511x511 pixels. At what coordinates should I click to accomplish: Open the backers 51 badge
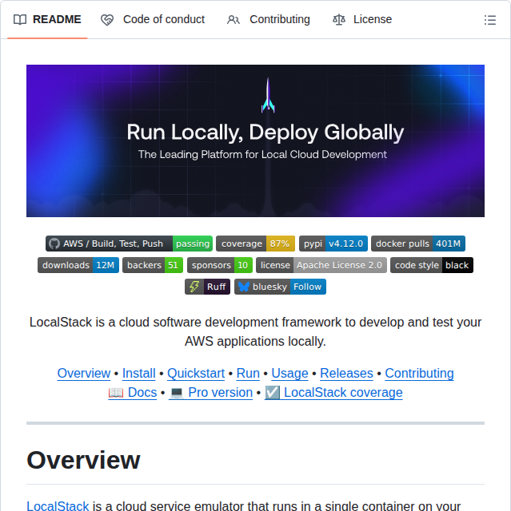(x=153, y=265)
